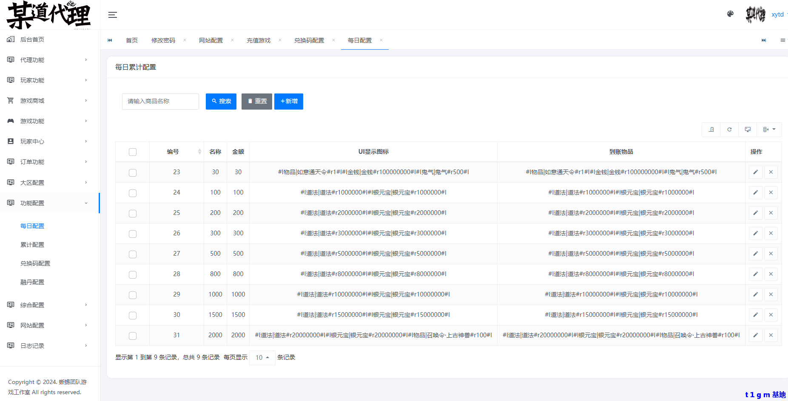
Task: Click the +新增 button
Action: pyautogui.click(x=289, y=102)
